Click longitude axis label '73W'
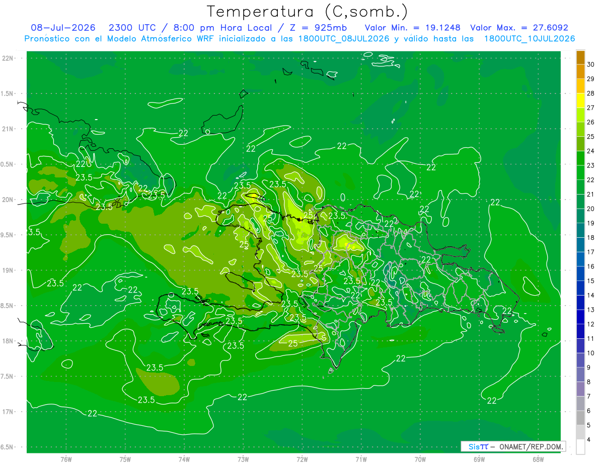Viewport: 604px width, 466px height. coord(243,459)
